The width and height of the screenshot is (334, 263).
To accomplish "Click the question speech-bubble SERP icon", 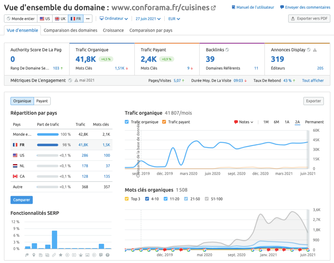I will (101, 255).
